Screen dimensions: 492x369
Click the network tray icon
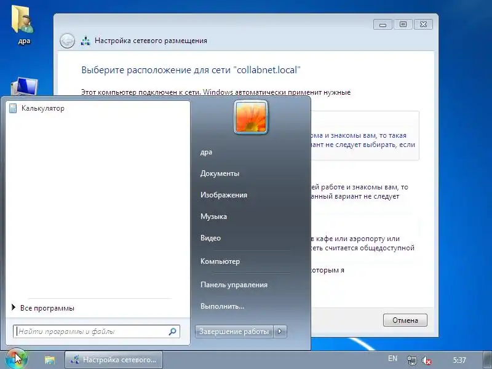411,360
